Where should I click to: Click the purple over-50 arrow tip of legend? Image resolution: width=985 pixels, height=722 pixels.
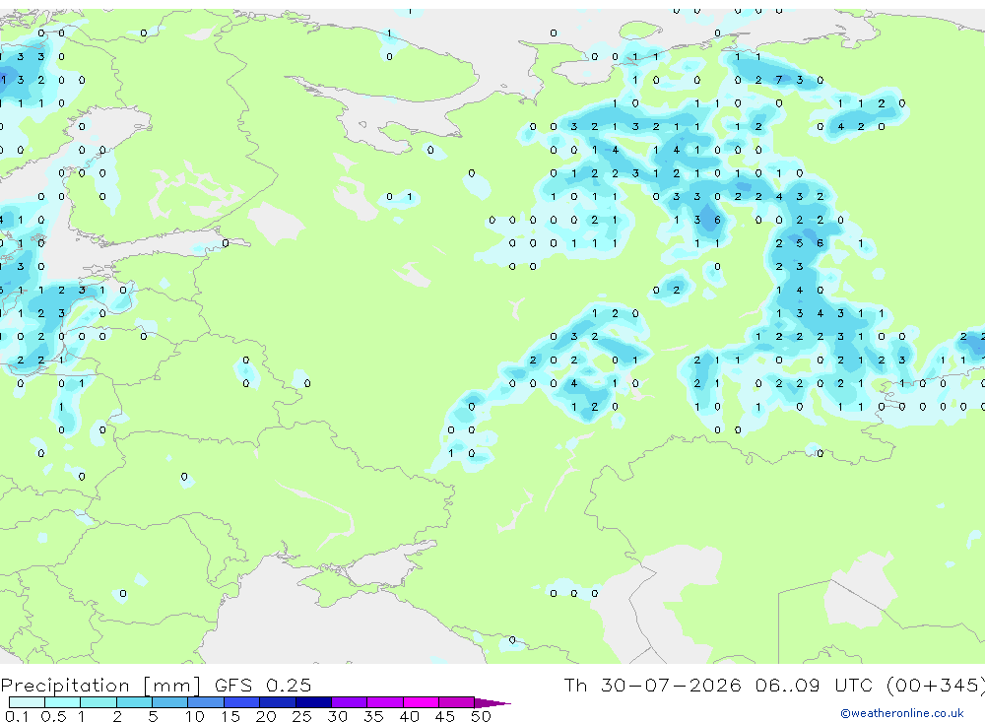[492, 702]
